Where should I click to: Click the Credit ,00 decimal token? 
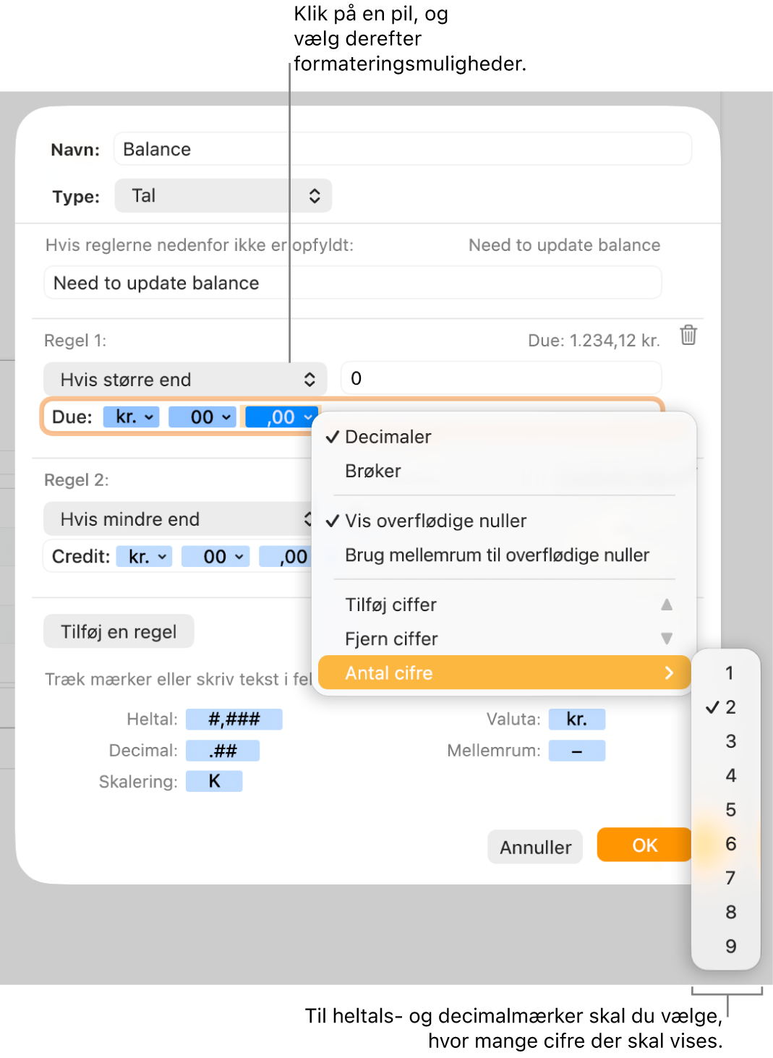point(286,556)
